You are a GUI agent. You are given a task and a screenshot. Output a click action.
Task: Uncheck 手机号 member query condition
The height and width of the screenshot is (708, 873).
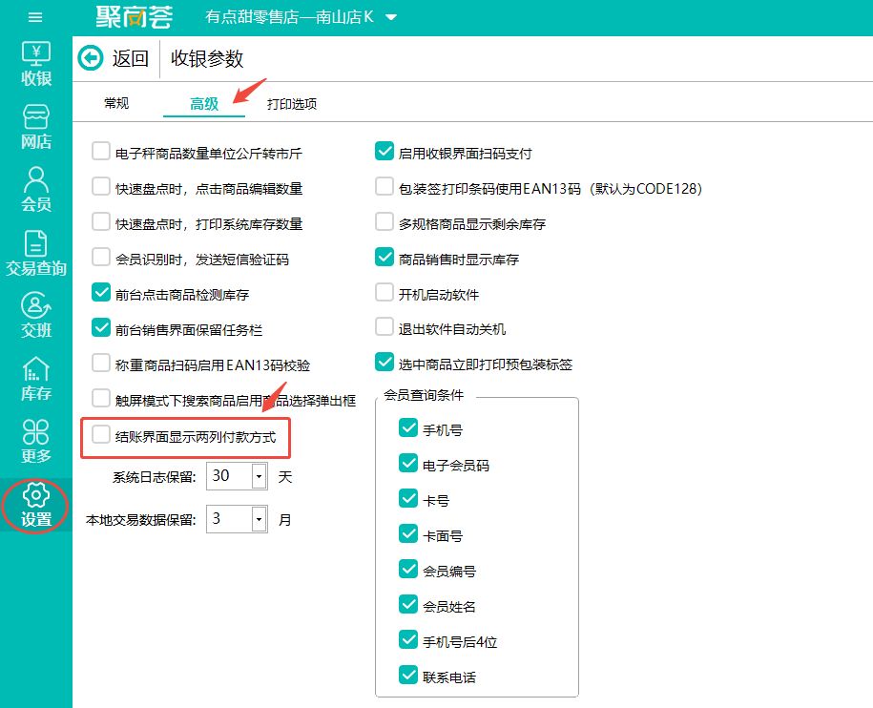408,428
